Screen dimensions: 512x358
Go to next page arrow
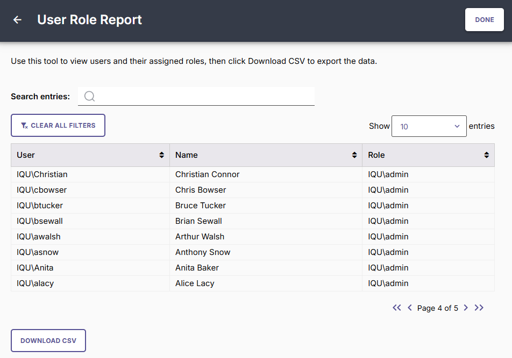tap(466, 308)
